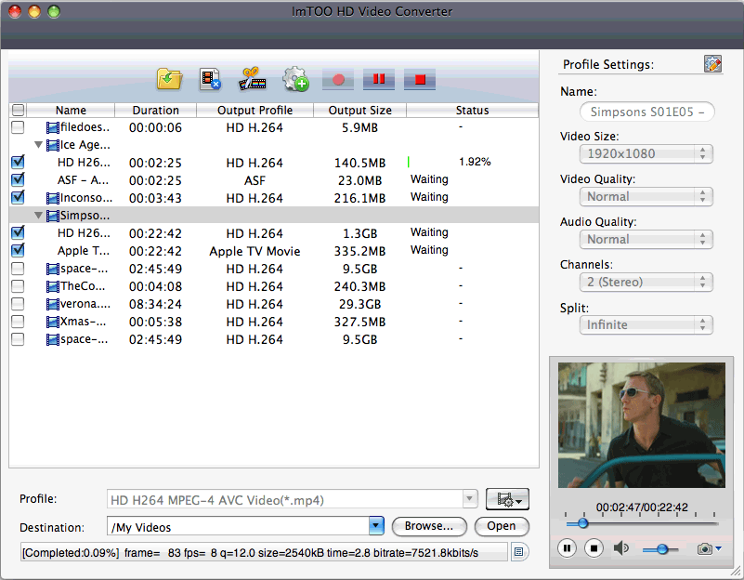Image resolution: width=744 pixels, height=580 pixels.
Task: Click the TheCo... file film icon
Action: tap(52, 286)
